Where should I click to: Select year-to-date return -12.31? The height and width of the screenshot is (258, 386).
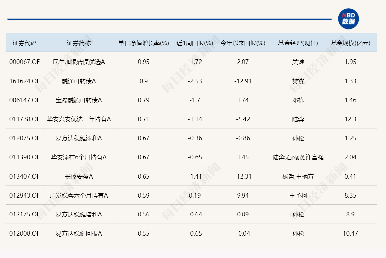pyautogui.click(x=243, y=176)
